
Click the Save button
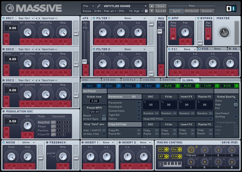160,6
